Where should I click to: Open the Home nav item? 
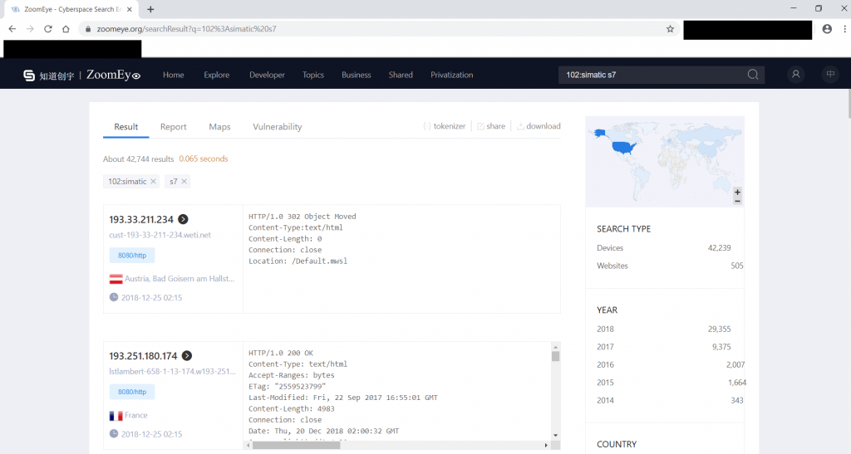pos(173,75)
